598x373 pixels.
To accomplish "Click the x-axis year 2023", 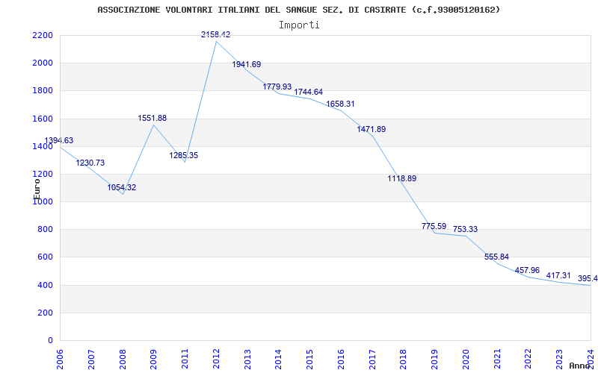I will 560,359.
